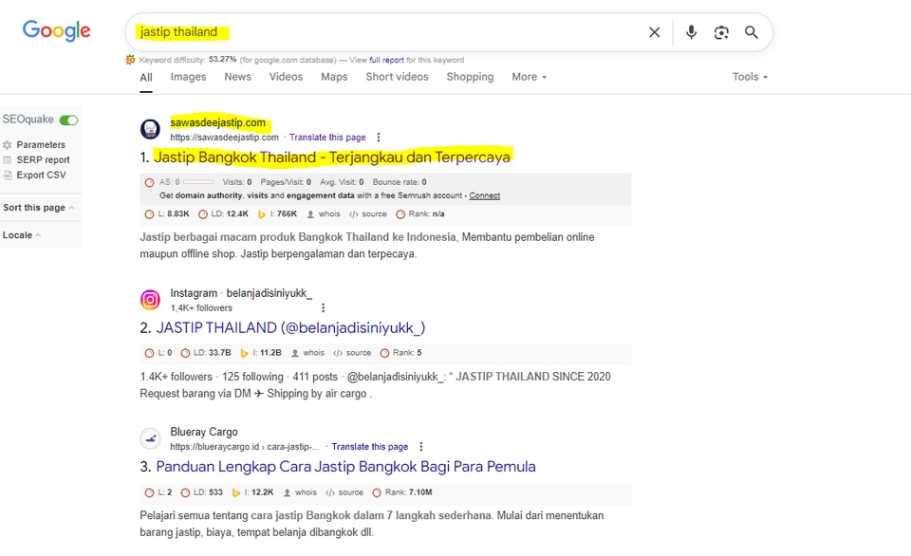The width and height of the screenshot is (911, 556).
Task: Open three-dot menu on Instagram result
Action: (x=323, y=308)
